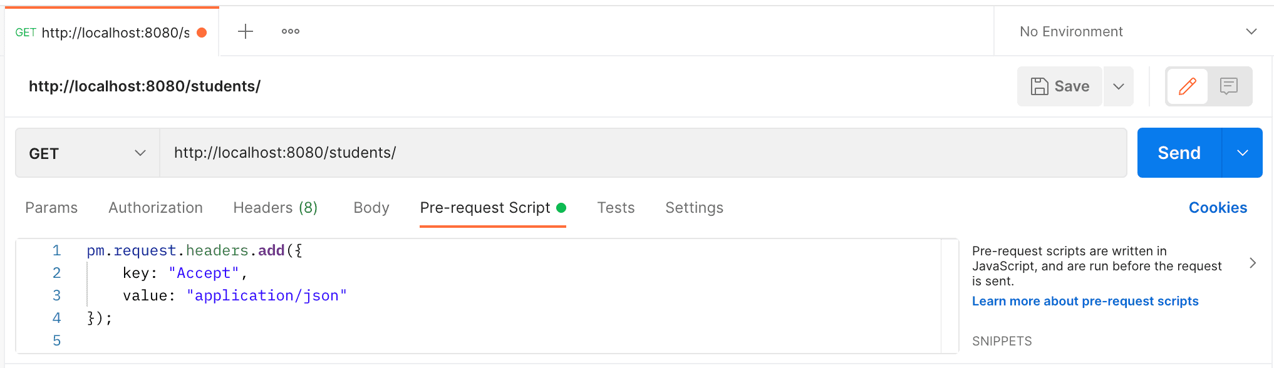Click the Send button
This screenshot has width=1274, height=368.
click(x=1178, y=152)
